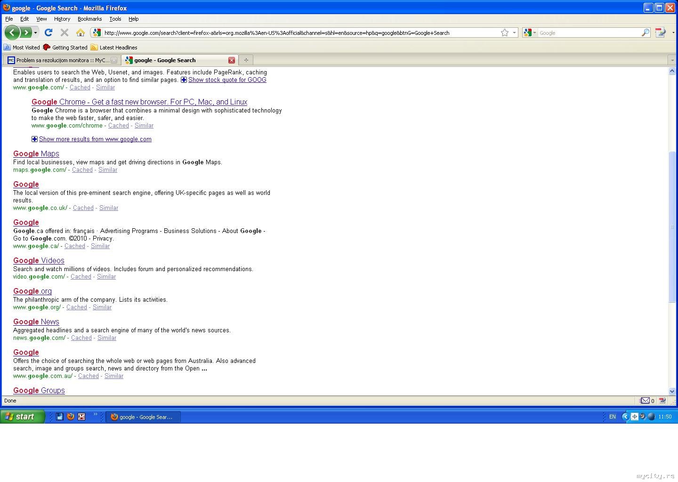Click the vertical scrollbar up arrow

pos(672,71)
